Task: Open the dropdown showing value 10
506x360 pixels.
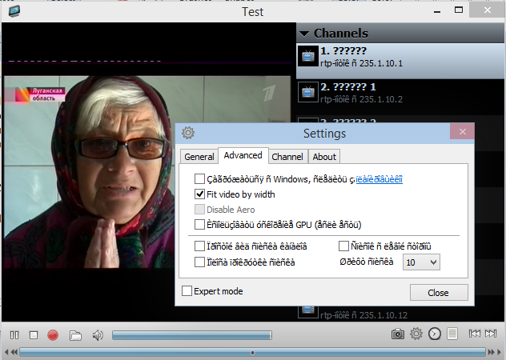Action: click(x=421, y=262)
